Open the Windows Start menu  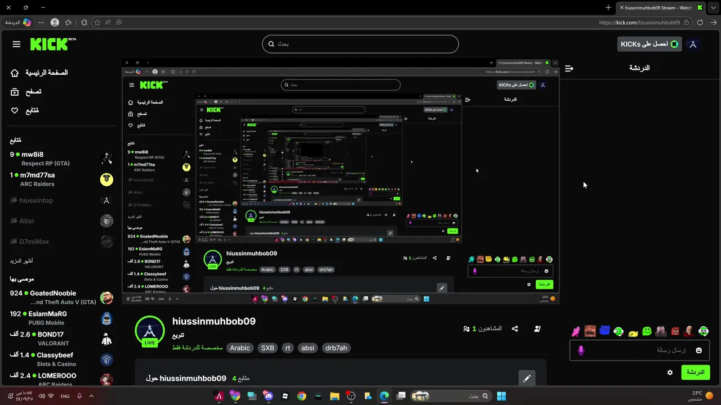[x=501, y=396]
